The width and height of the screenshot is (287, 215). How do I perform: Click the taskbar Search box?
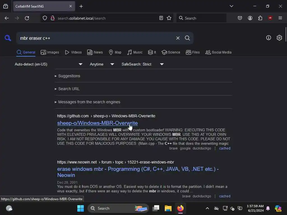(118, 208)
